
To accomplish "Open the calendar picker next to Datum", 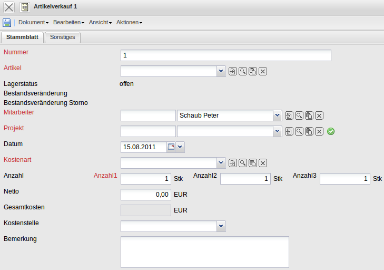I will click(x=171, y=147).
